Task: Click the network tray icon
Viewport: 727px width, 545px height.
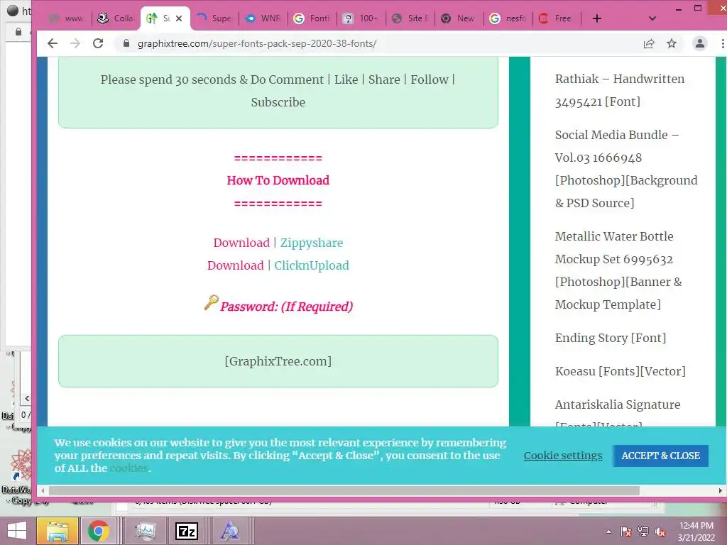Action: coord(643,532)
